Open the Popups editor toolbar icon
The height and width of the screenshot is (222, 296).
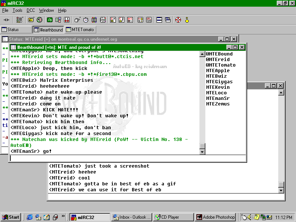pos(58,20)
